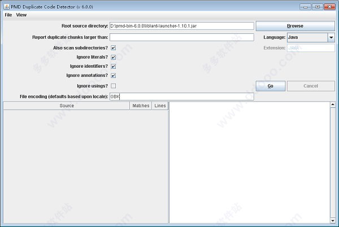Toggle Also scan subdirectories checkbox
The image size is (339, 227).
click(x=114, y=48)
